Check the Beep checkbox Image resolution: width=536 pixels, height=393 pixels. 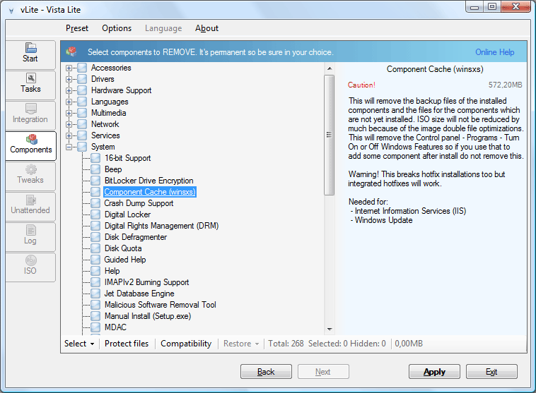pyautogui.click(x=95, y=169)
